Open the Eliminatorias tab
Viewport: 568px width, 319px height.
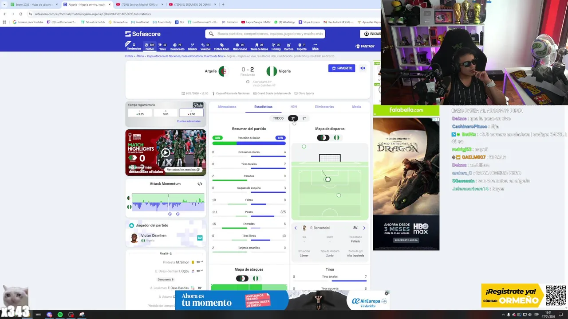point(324,107)
